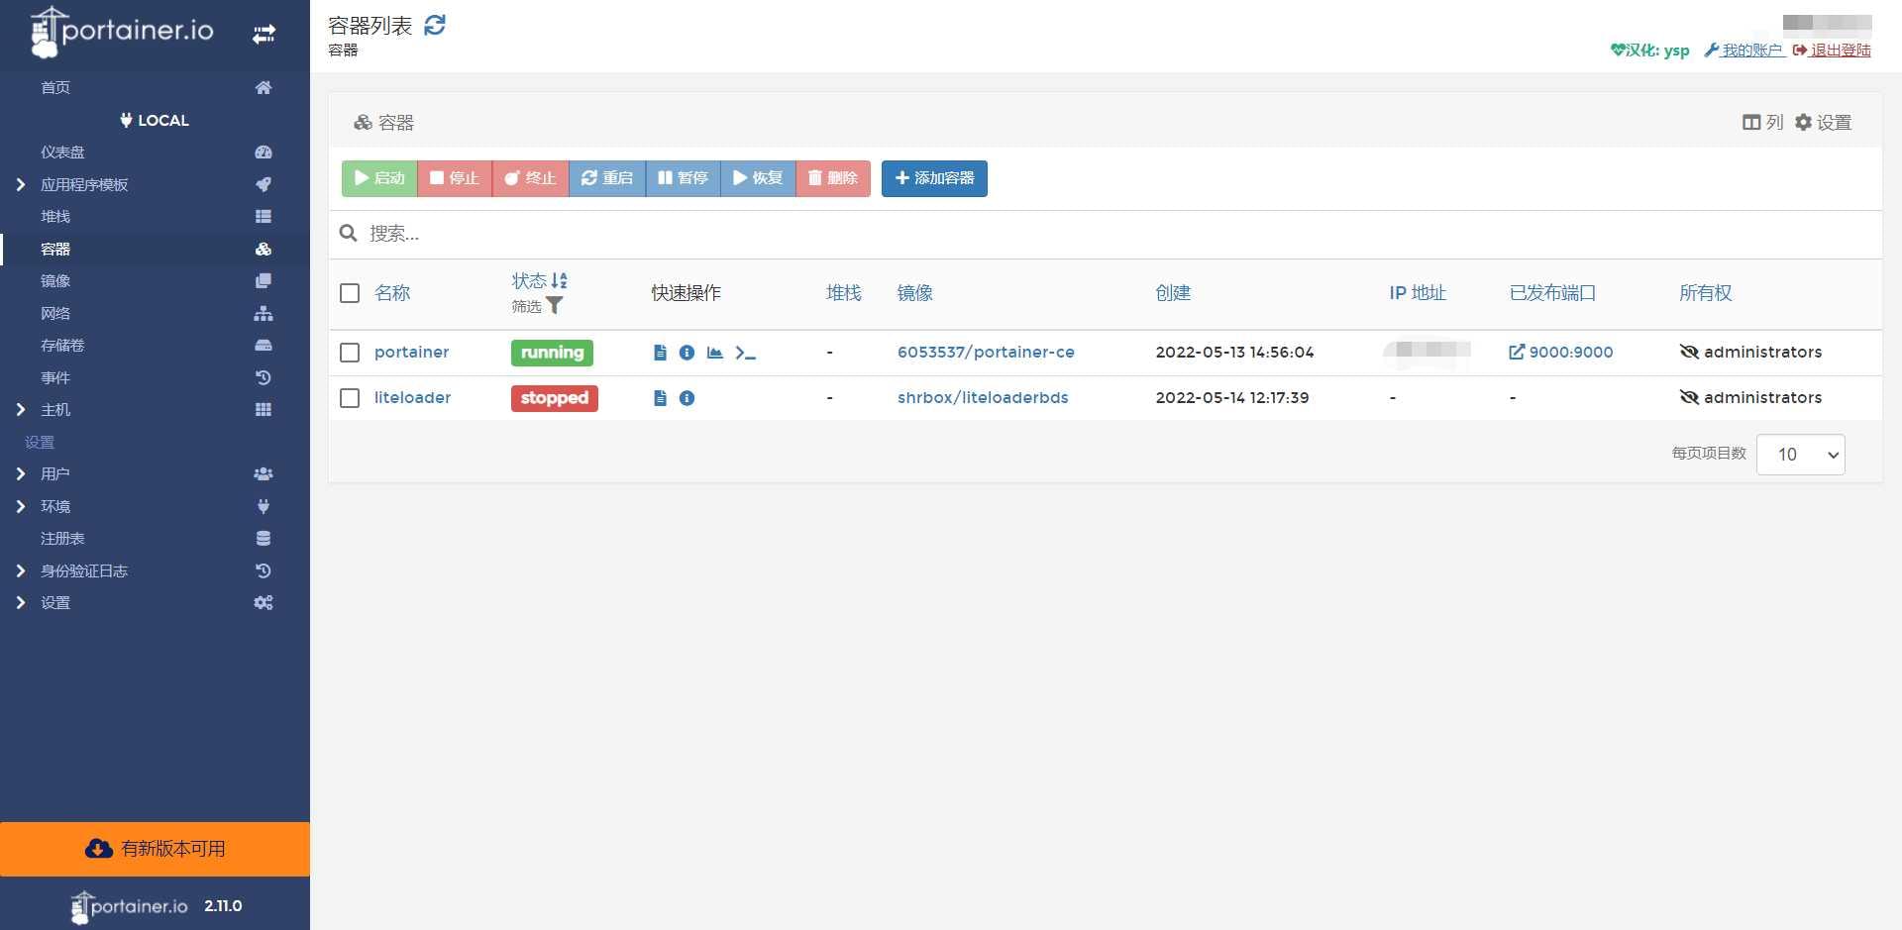Open inspect info icon for liteloader container
The image size is (1902, 930).
pyautogui.click(x=687, y=398)
